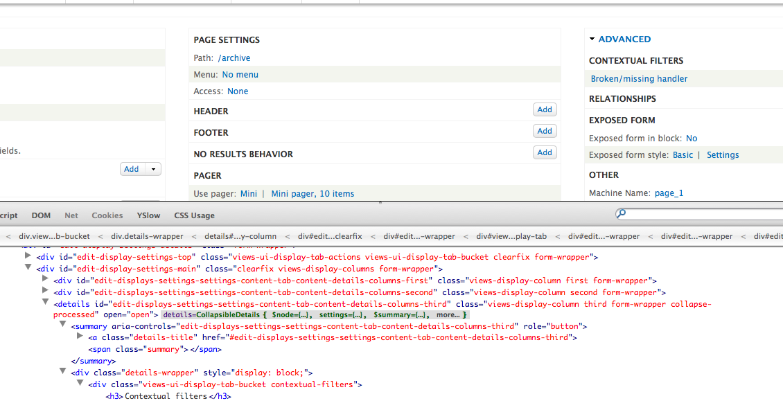Open exposed form style Settings

tap(723, 155)
